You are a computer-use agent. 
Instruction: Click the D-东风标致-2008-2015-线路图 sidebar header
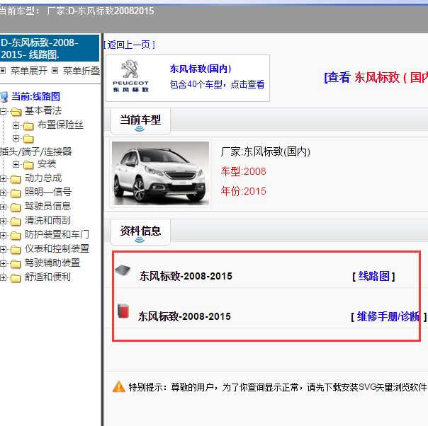[x=50, y=48]
